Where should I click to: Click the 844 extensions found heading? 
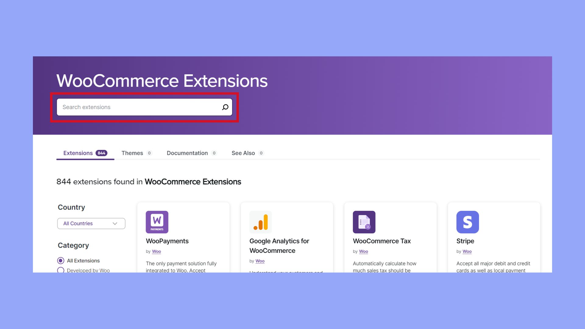[x=149, y=182]
